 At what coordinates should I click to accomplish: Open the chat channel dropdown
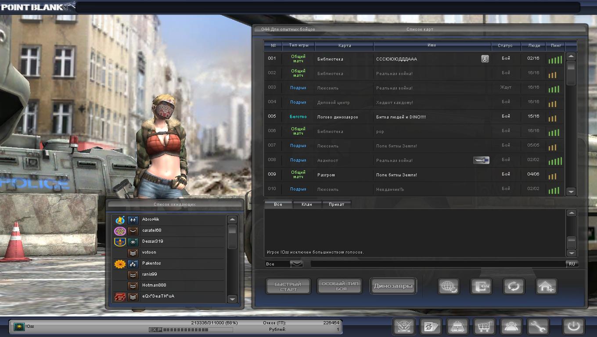click(x=297, y=264)
